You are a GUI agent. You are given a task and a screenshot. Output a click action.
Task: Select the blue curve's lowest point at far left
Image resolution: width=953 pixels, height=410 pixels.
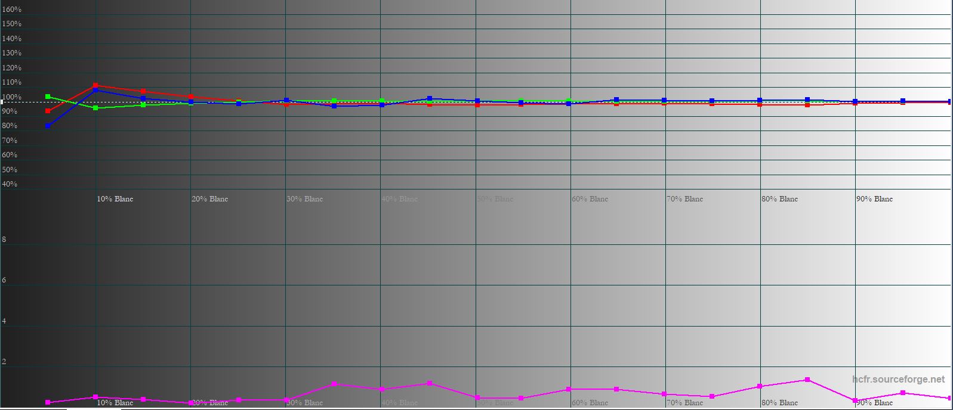pos(48,126)
